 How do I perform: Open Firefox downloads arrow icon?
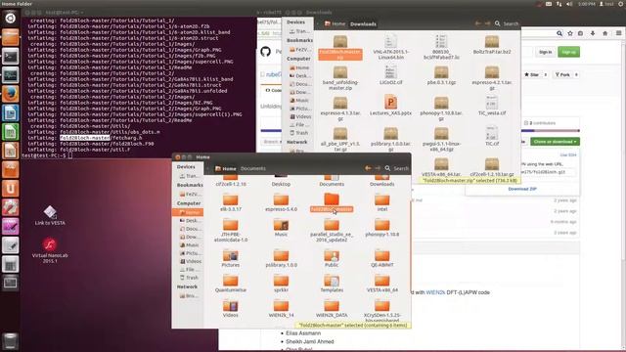(593, 33)
